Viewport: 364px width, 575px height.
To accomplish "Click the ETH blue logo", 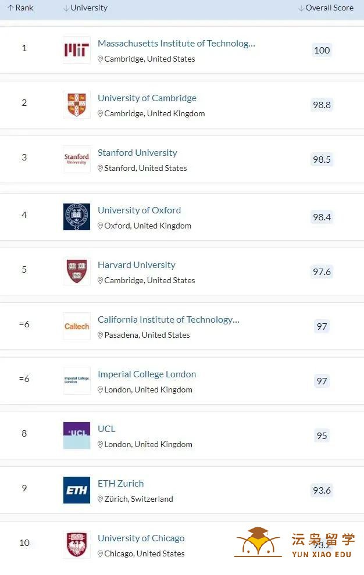I will (77, 490).
